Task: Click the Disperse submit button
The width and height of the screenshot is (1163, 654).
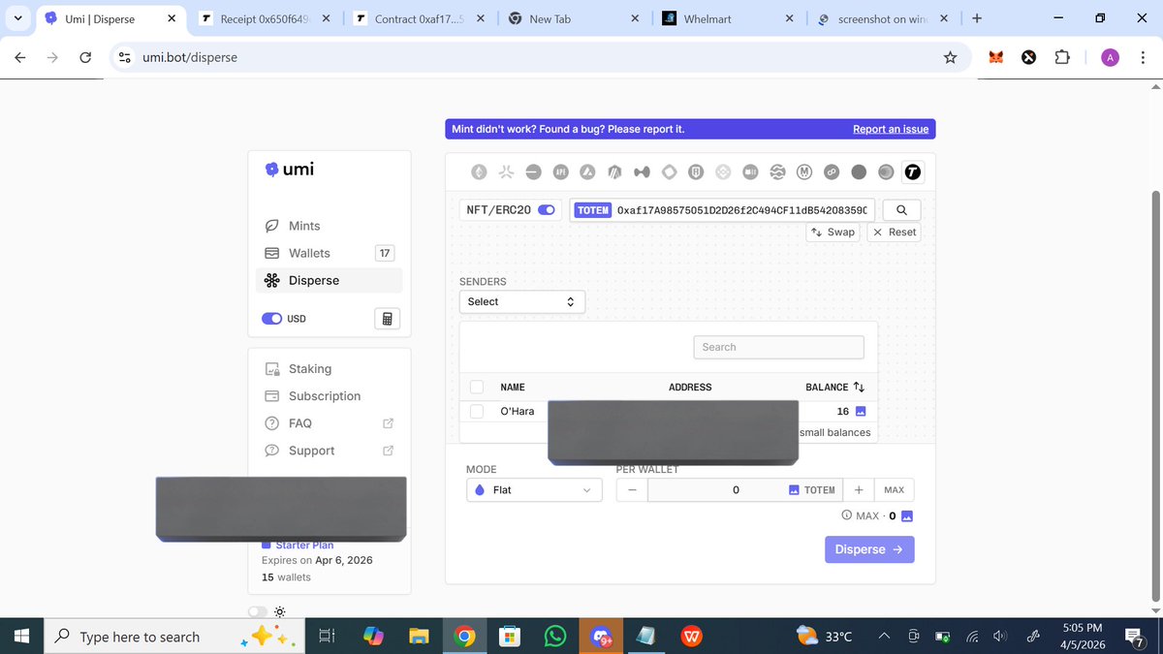Action: (869, 549)
